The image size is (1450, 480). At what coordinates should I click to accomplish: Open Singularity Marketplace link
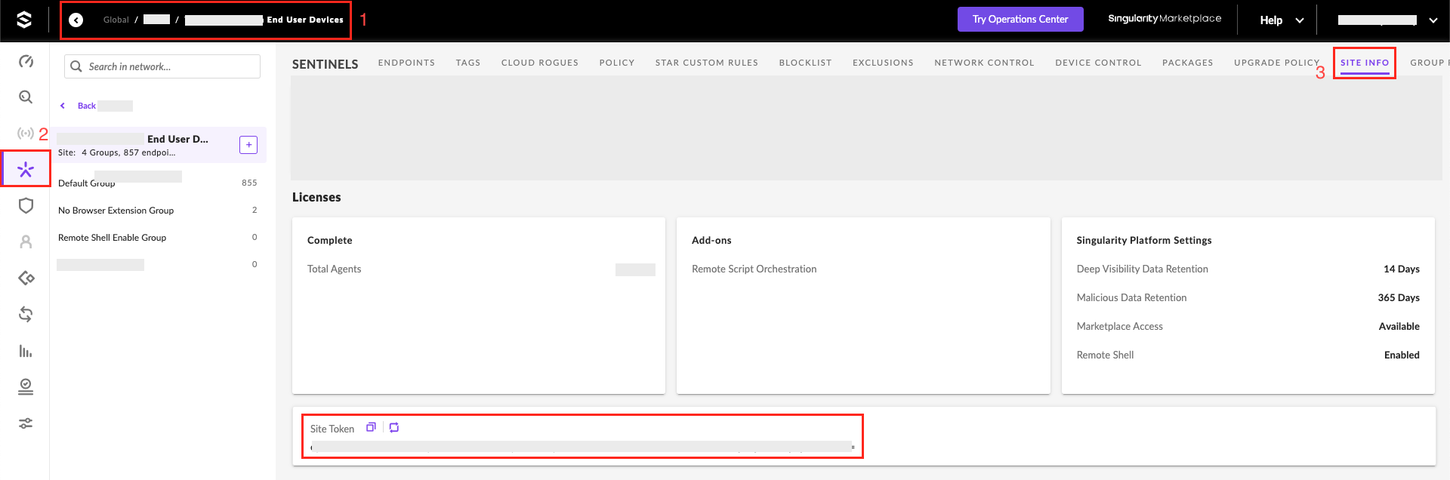[x=1165, y=19]
